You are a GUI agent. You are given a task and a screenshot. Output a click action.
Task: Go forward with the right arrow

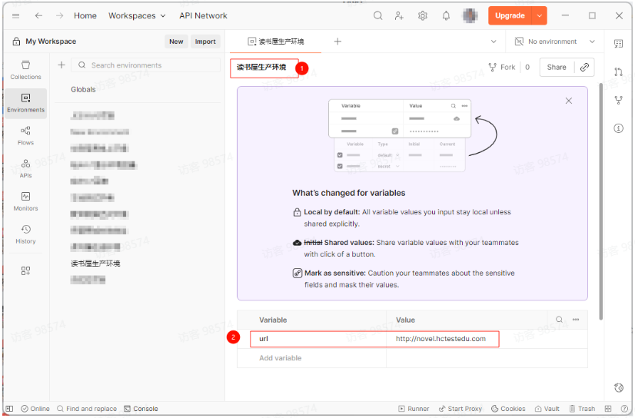(59, 16)
